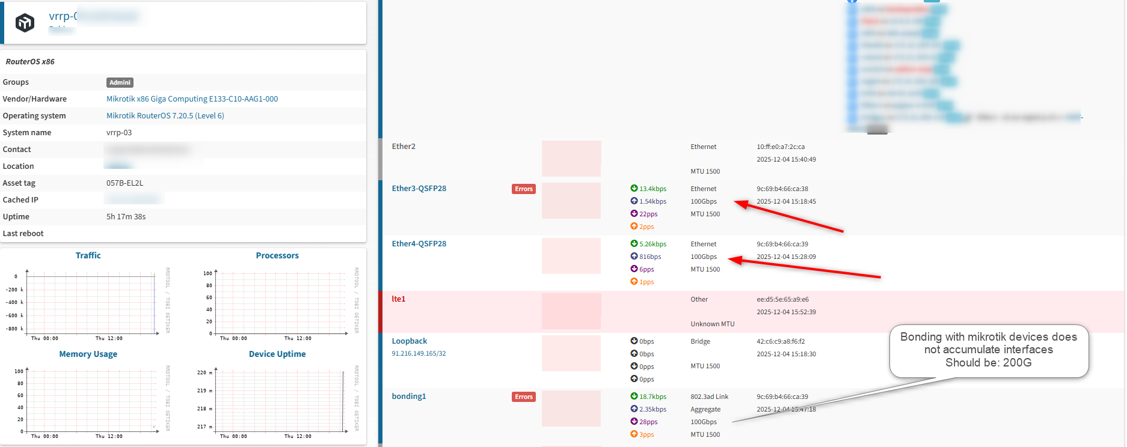This screenshot has width=1127, height=447.
Task: Click the blue outbound rate icon for Ether3-QSFP28
Action: (x=634, y=201)
